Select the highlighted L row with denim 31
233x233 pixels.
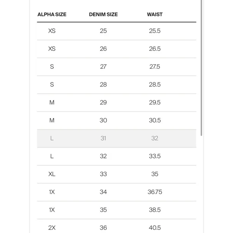tap(116, 138)
